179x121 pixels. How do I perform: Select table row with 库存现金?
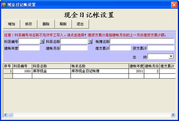(51, 71)
